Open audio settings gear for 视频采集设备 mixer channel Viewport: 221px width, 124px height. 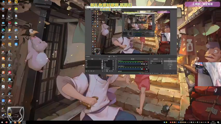tap(147, 69)
